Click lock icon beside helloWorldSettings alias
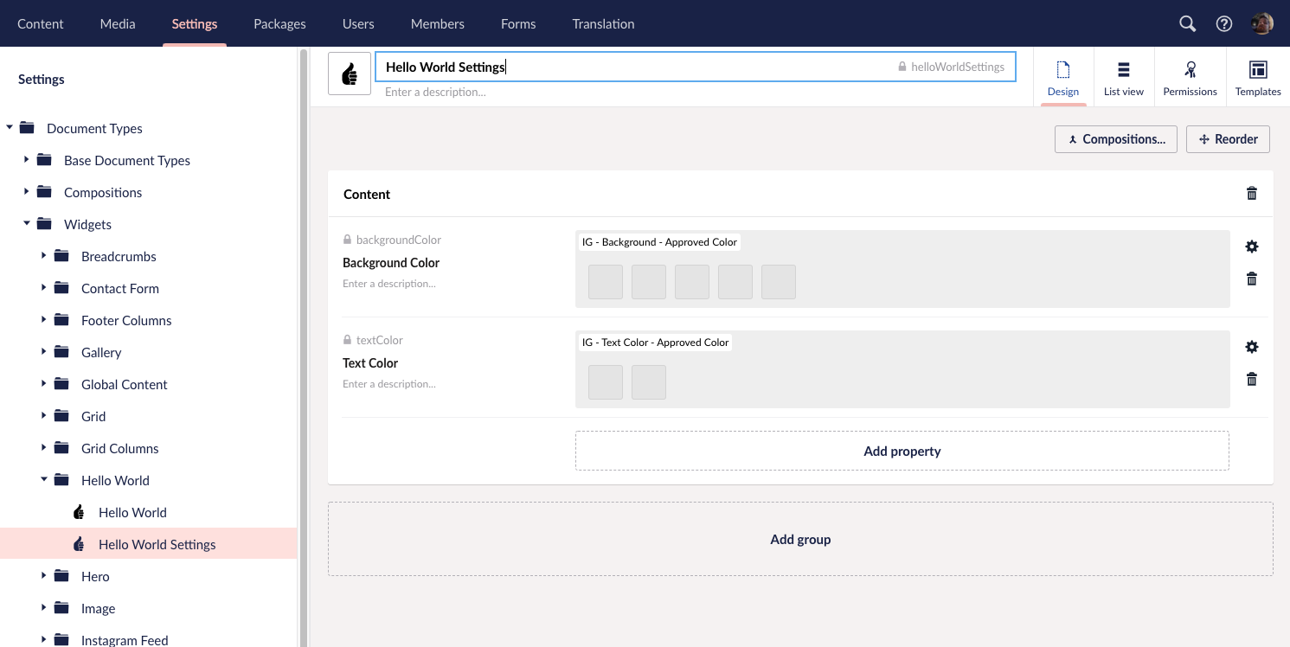This screenshot has height=647, width=1290. pyautogui.click(x=902, y=67)
